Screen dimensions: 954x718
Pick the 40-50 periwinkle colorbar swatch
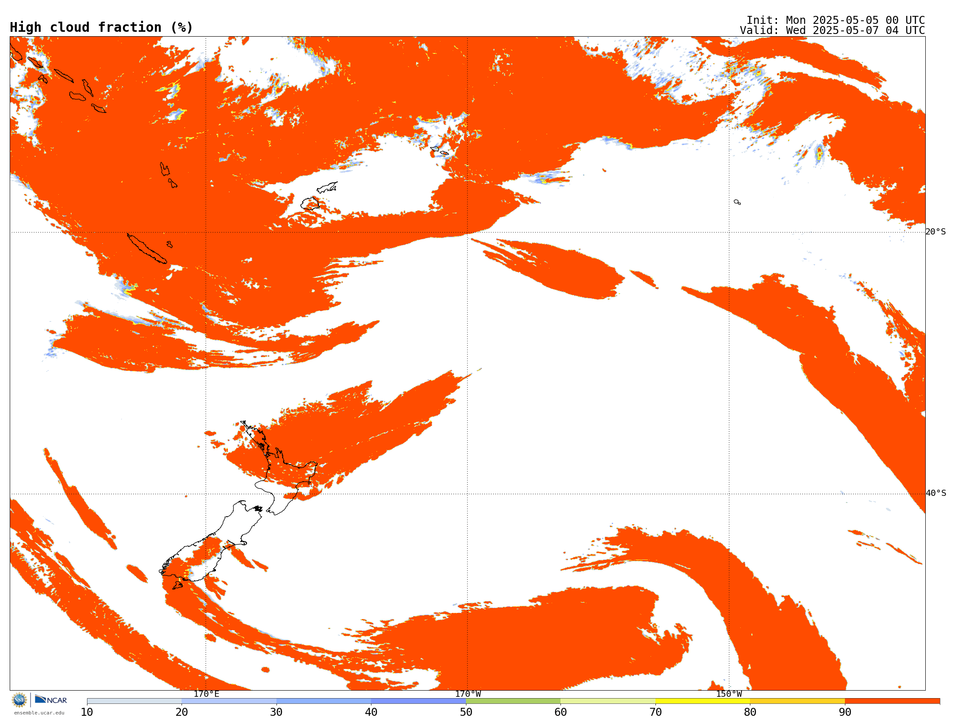tap(419, 701)
